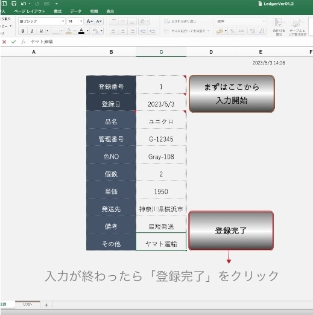Click the decrease decimal places icon
313x315 pixels.
262,31
